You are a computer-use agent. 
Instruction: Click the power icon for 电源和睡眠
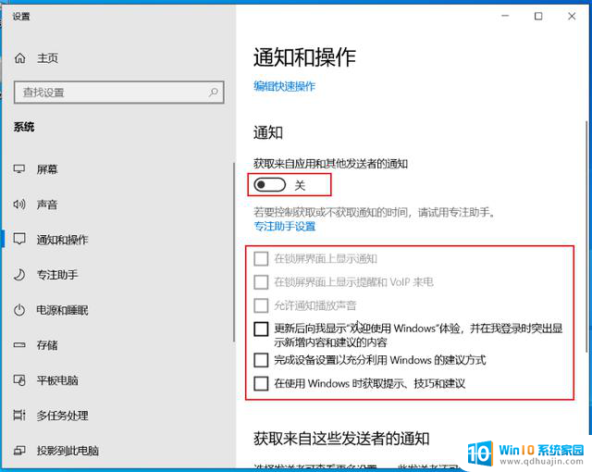click(x=19, y=310)
